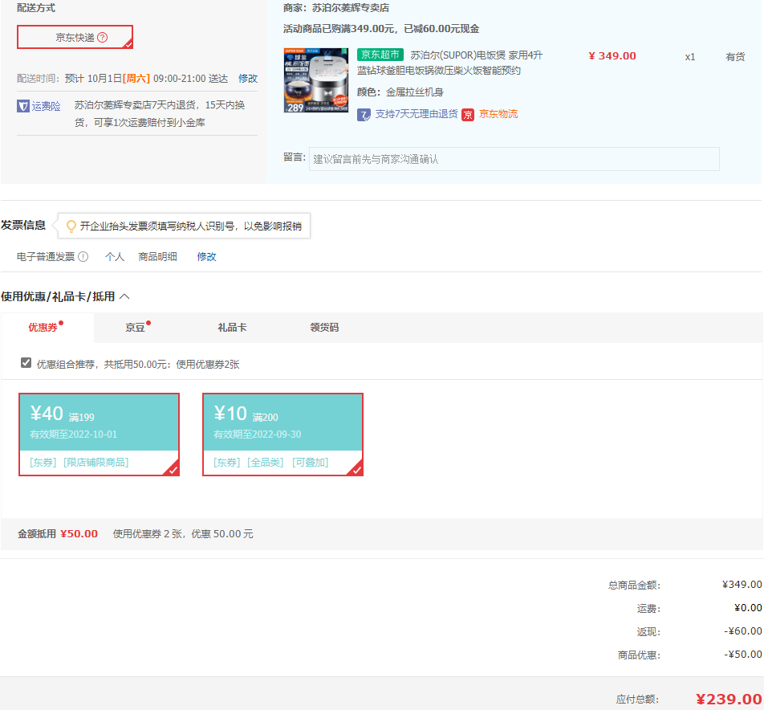Uncheck the 优惠组合推荐 checkbox
This screenshot has width=764, height=710.
26,363
